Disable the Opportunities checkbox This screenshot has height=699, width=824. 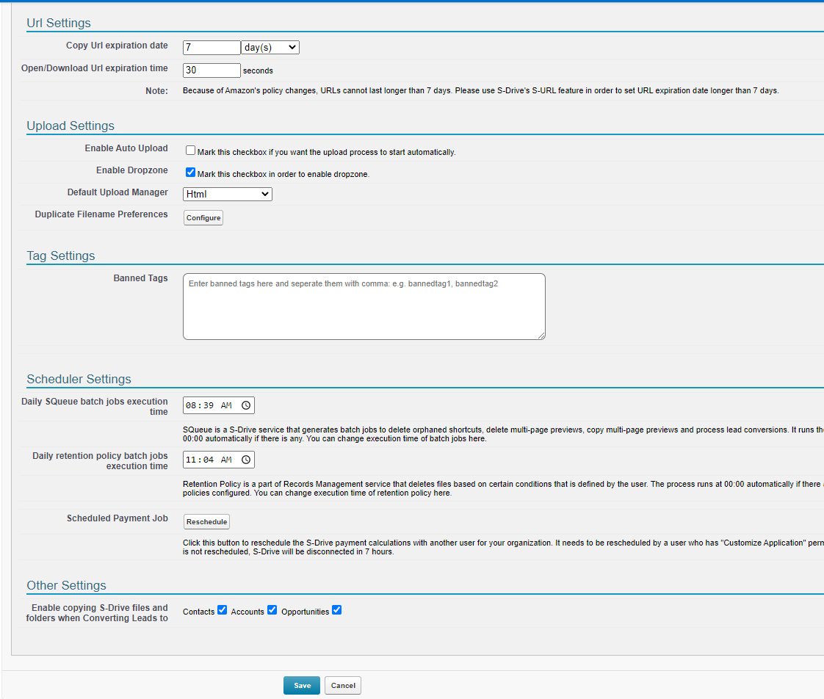337,610
